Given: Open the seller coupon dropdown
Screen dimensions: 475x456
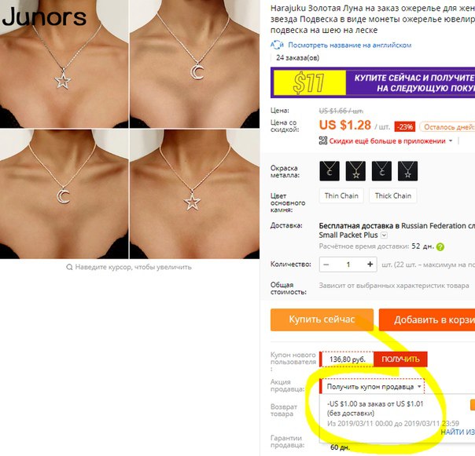Looking at the screenshot, I should (x=373, y=387).
